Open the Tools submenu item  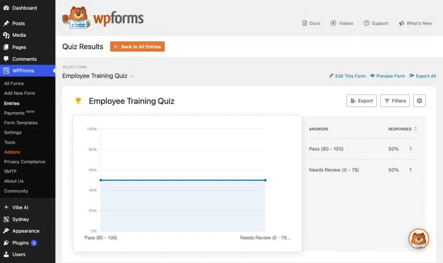click(x=10, y=142)
